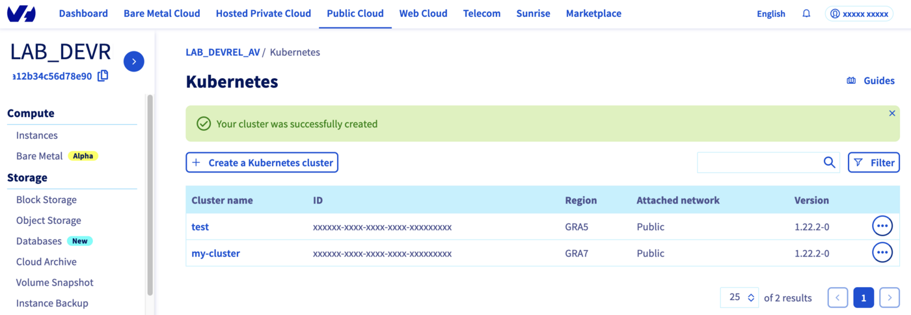Image resolution: width=911 pixels, height=315 pixels.
Task: Expand the project selector arrow button
Action: coord(134,61)
